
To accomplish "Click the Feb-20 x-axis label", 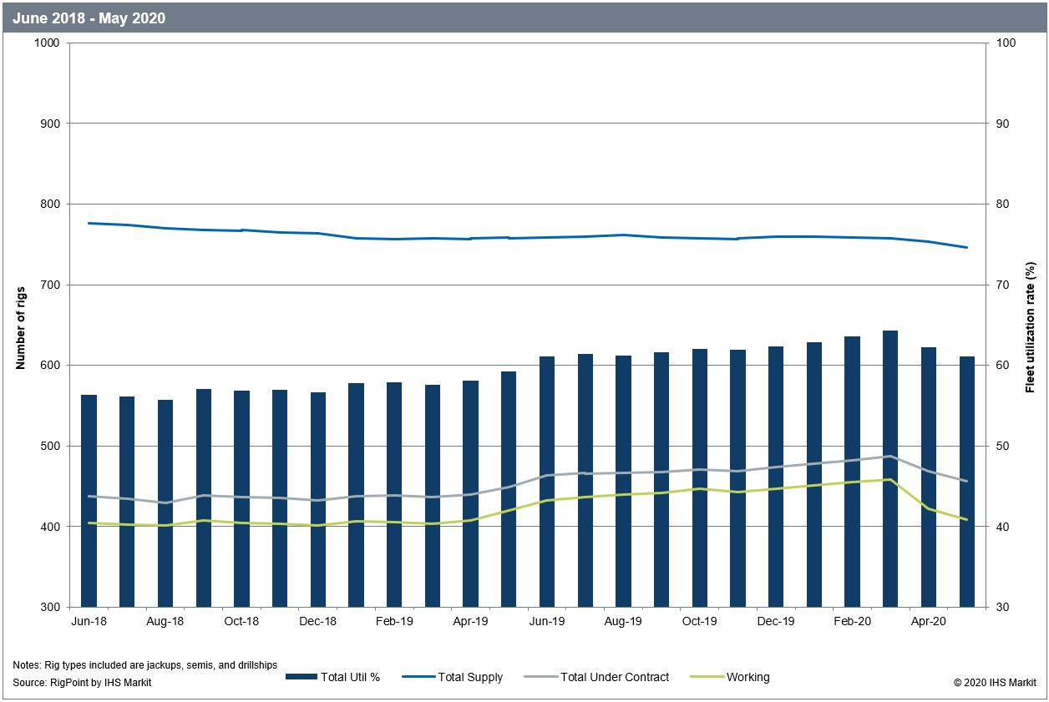I will coord(851,621).
